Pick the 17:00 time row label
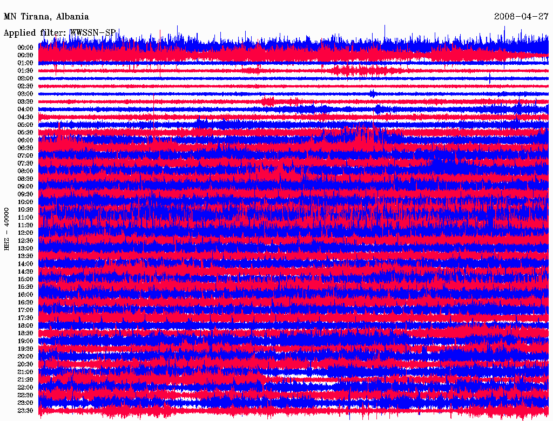 (x=25, y=310)
